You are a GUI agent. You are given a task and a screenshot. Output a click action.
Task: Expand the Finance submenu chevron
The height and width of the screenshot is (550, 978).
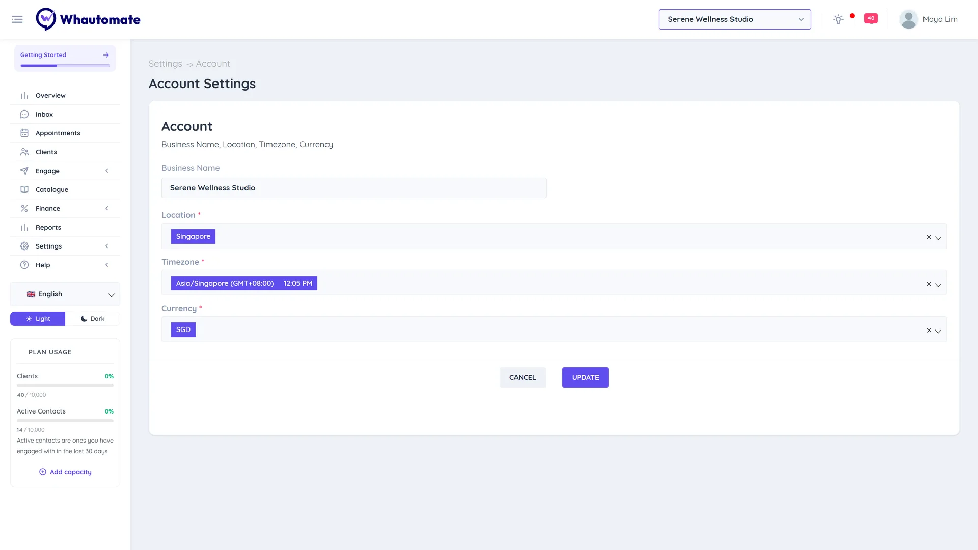click(107, 208)
